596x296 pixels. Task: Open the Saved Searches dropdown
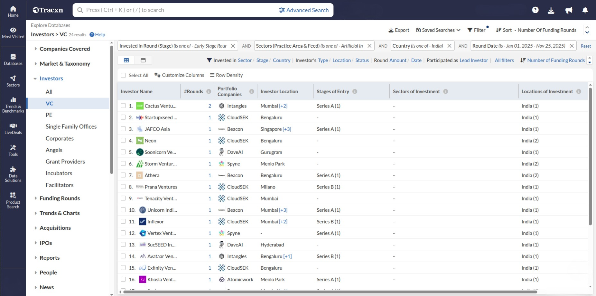[438, 30]
